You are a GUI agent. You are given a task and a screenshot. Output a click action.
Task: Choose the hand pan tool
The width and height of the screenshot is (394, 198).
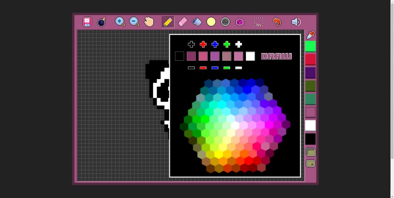pos(149,22)
